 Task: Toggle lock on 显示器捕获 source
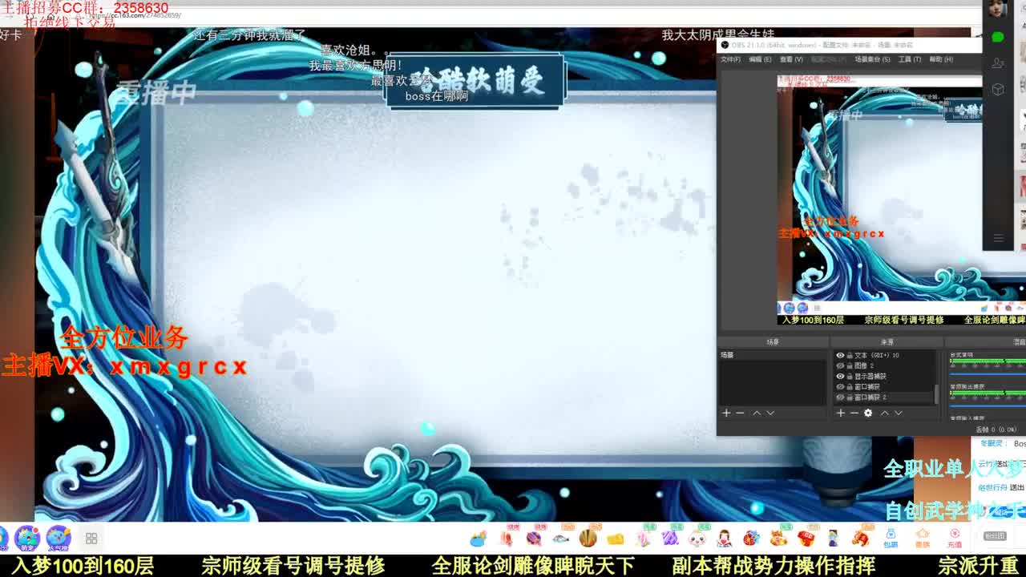pos(850,376)
